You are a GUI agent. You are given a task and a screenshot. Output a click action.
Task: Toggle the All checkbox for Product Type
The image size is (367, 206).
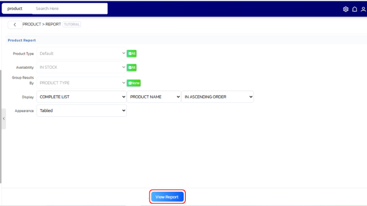[132, 53]
